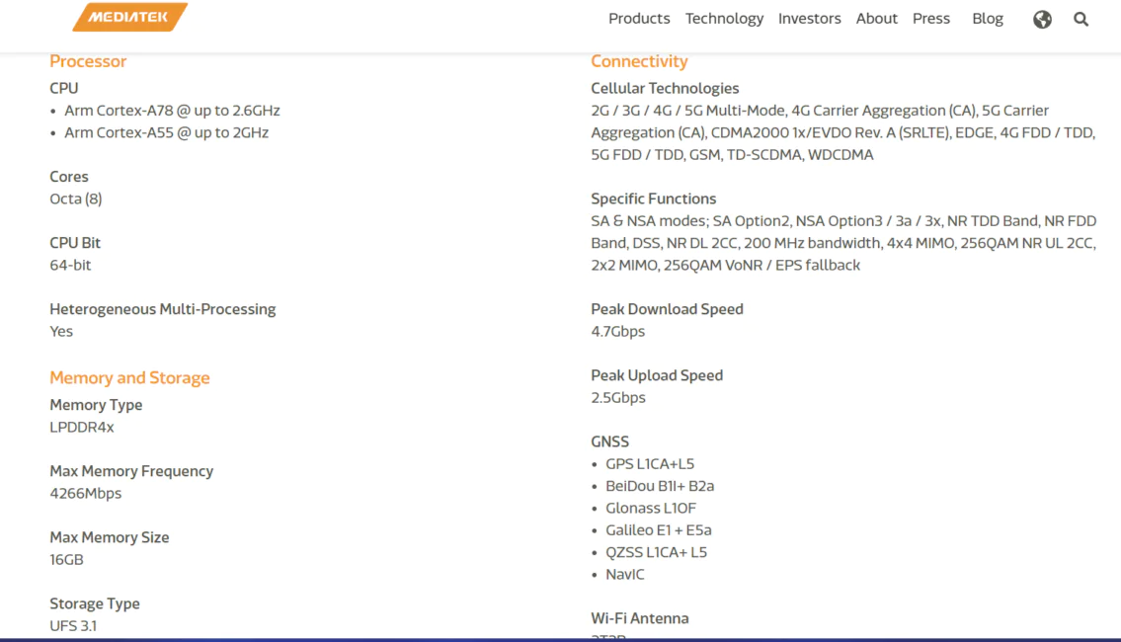Select the Processor section heading
Image resolution: width=1121 pixels, height=642 pixels.
click(x=88, y=61)
